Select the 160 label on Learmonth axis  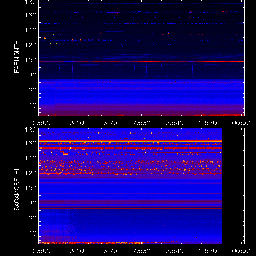30,15
